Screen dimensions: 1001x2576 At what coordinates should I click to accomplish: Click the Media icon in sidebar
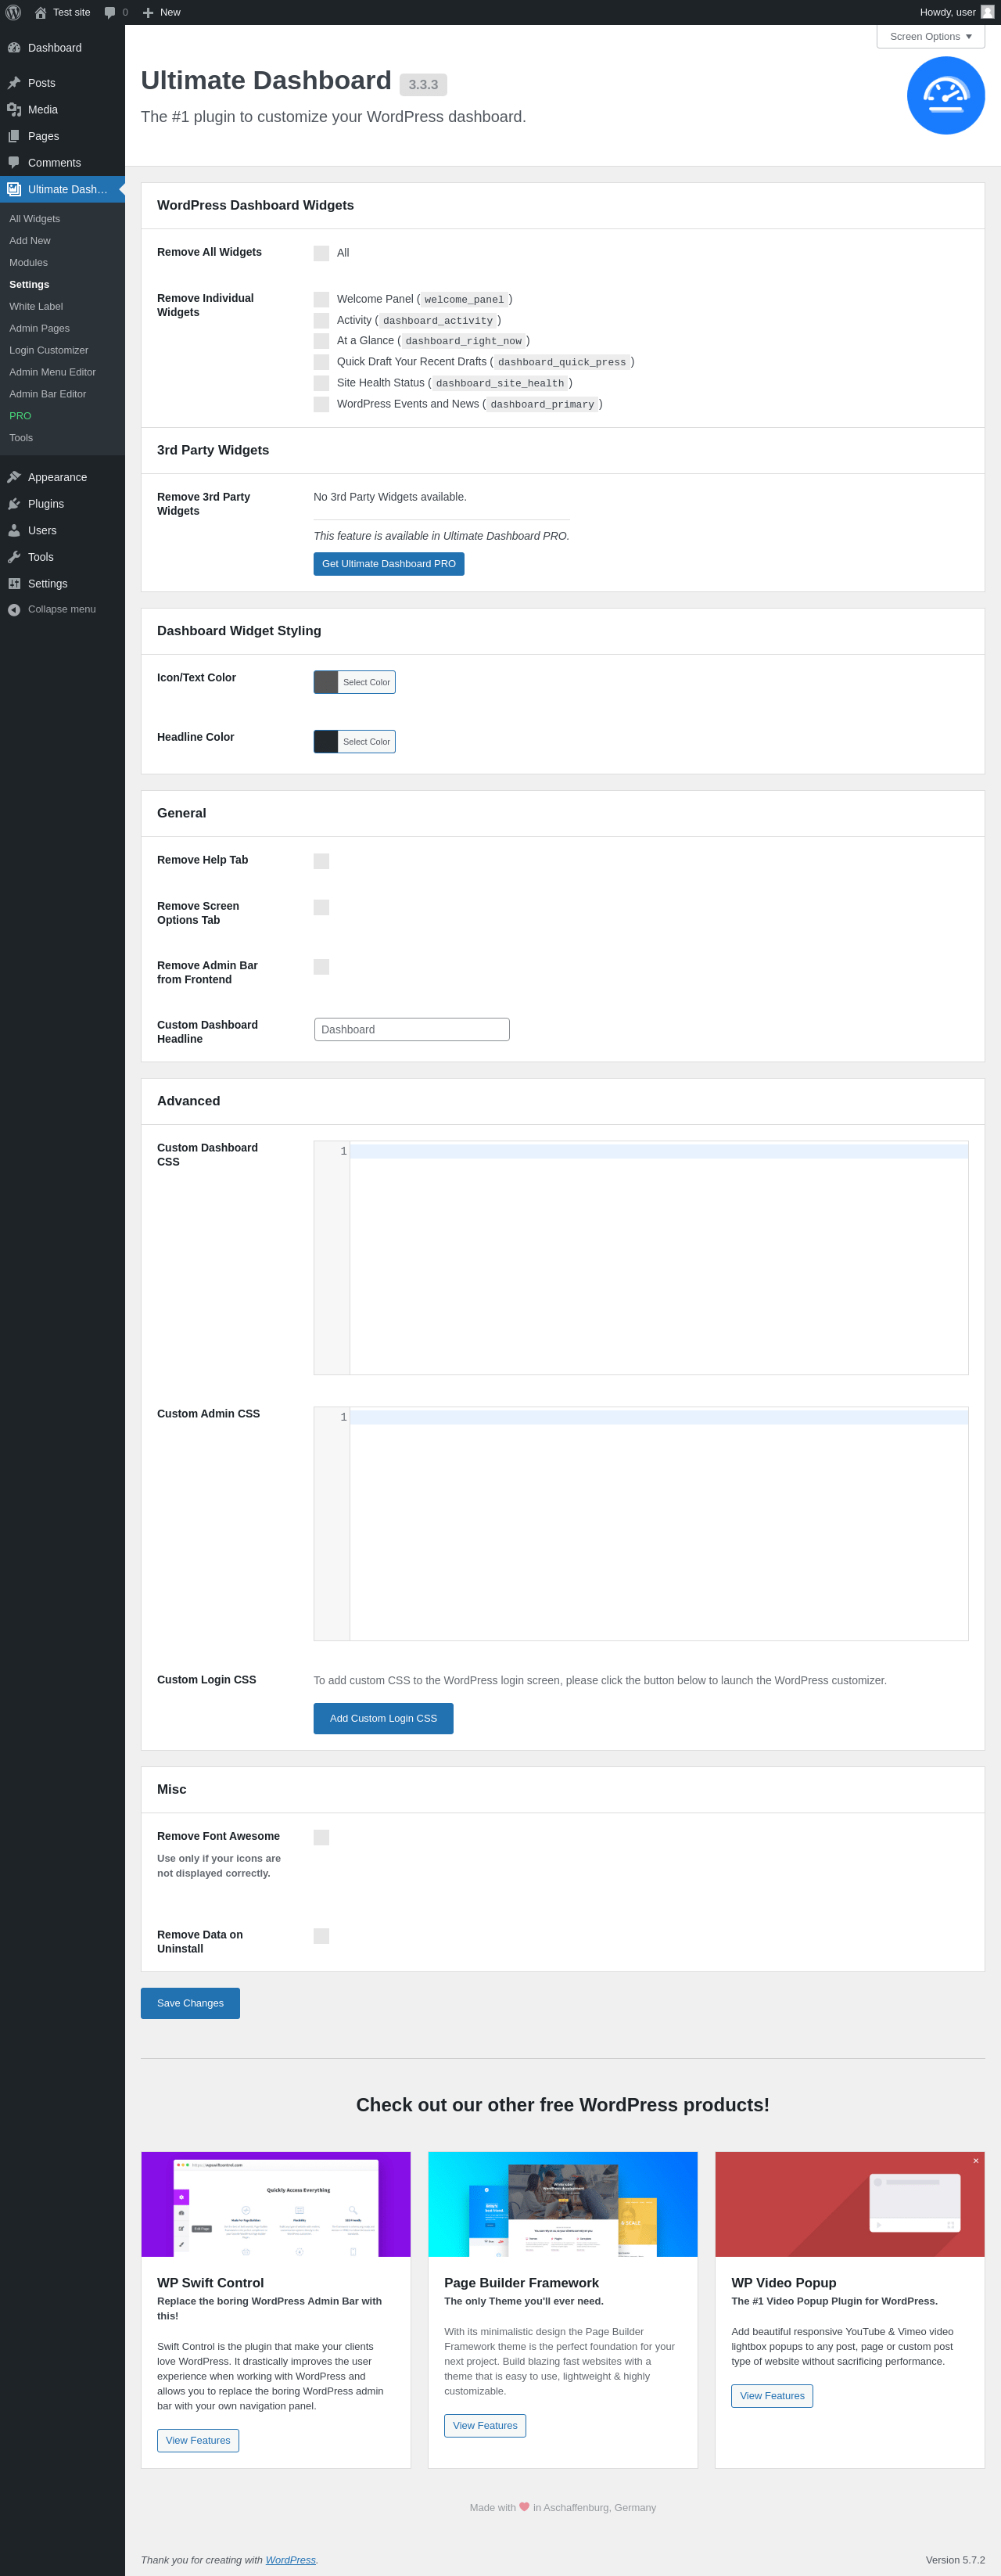click(14, 110)
